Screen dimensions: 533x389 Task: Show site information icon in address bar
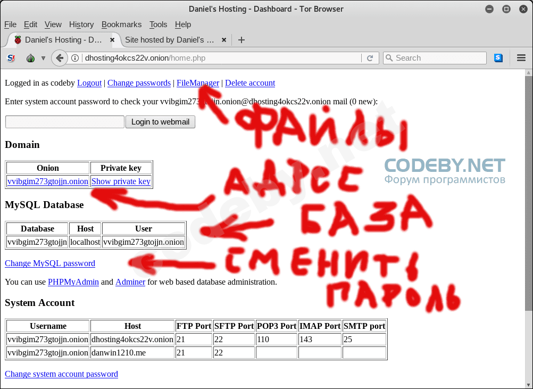pos(75,58)
